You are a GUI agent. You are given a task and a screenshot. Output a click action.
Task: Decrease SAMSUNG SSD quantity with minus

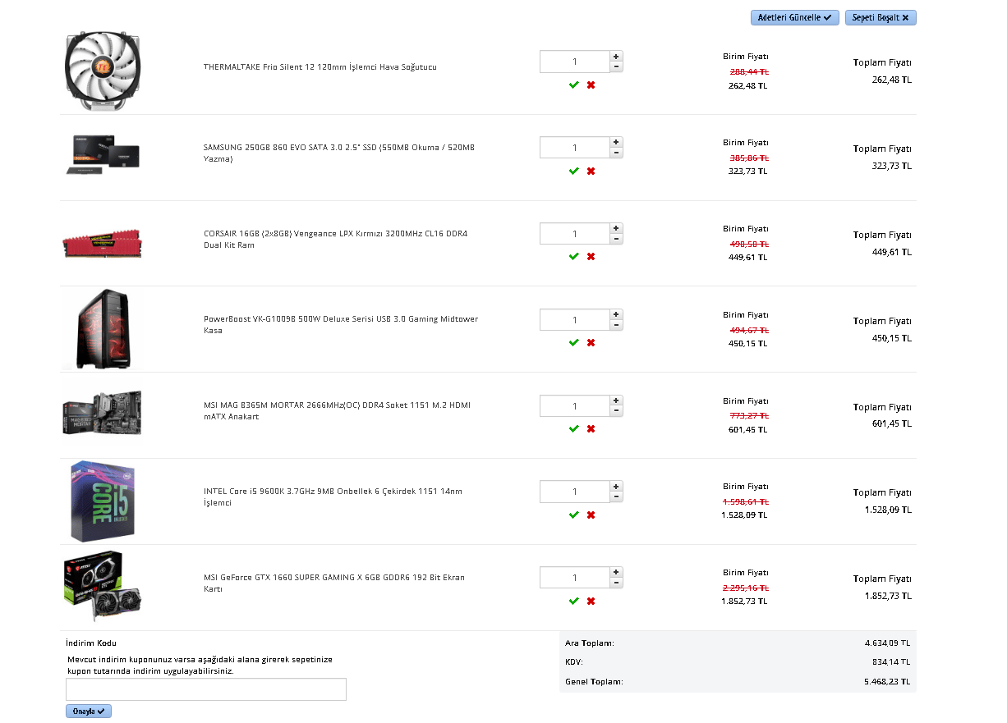[617, 153]
